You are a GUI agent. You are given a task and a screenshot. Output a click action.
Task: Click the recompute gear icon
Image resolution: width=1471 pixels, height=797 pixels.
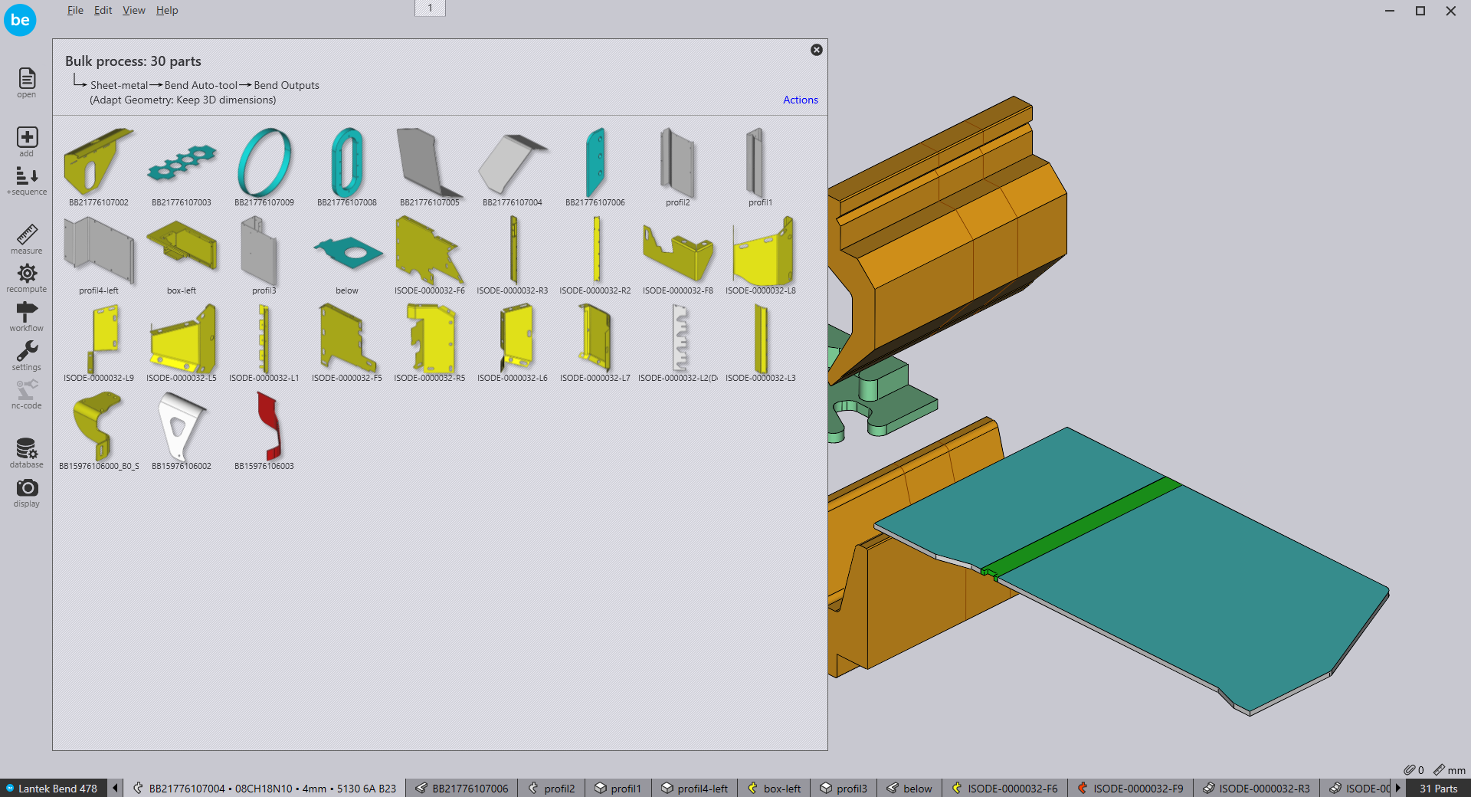(27, 274)
